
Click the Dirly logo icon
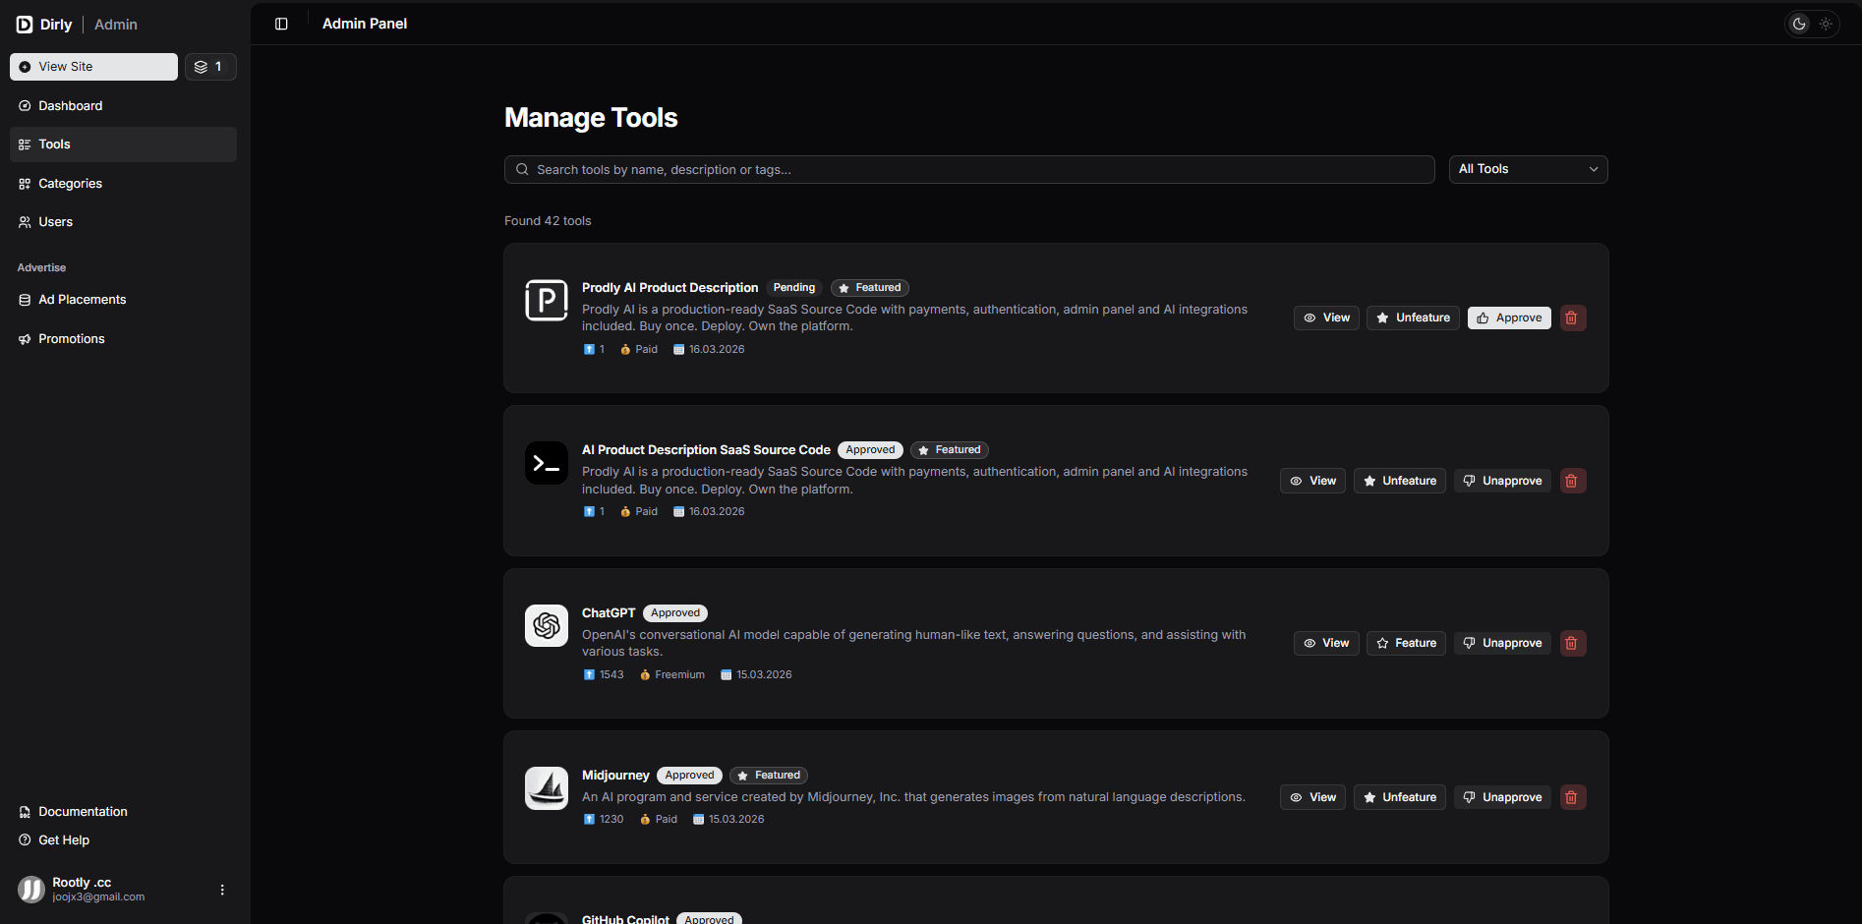(x=25, y=25)
